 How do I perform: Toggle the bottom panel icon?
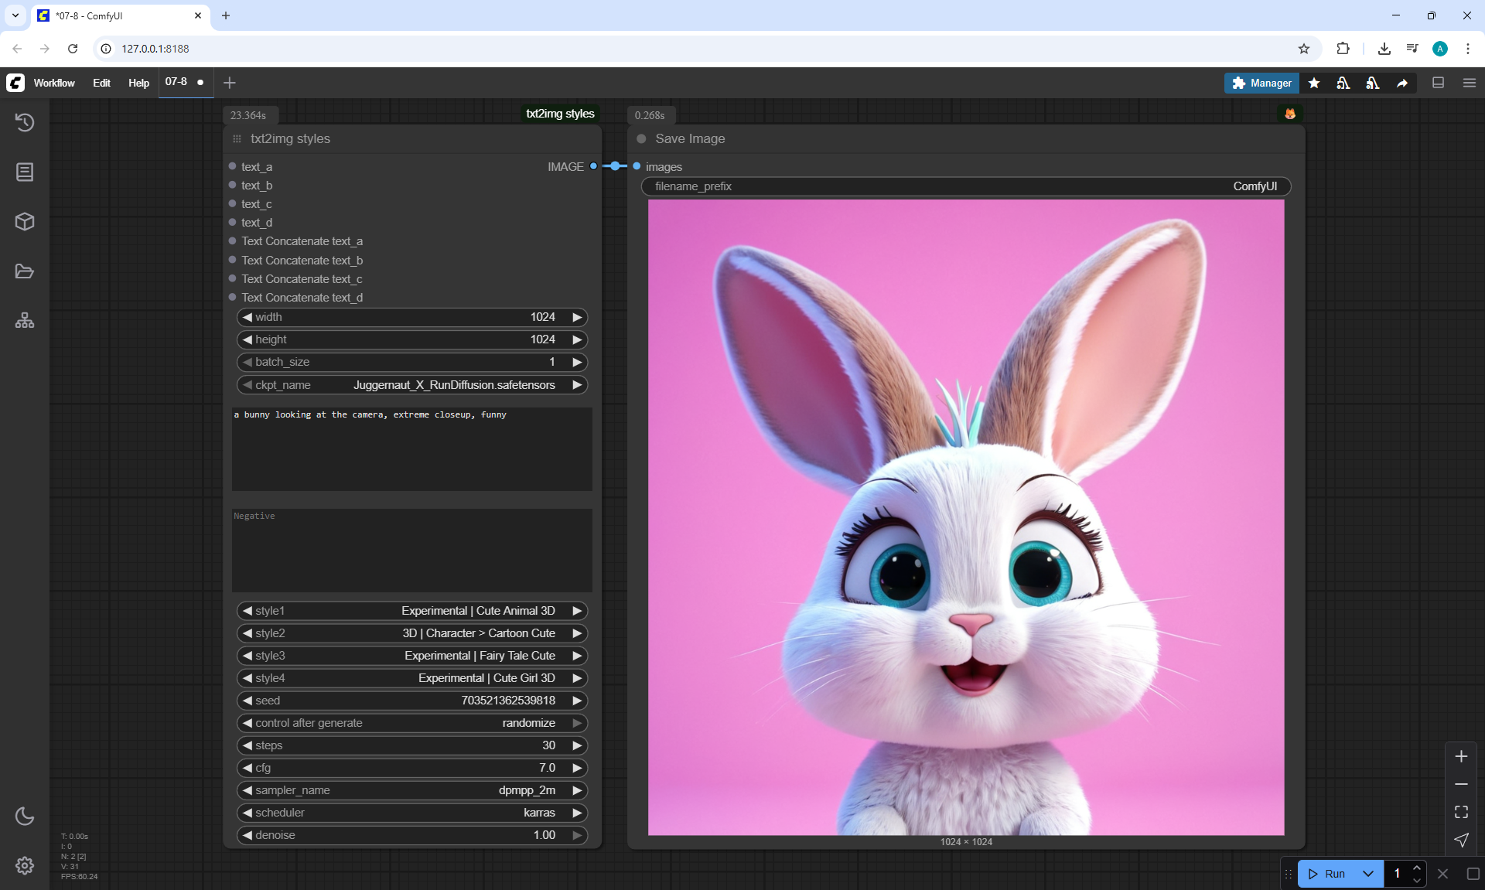pyautogui.click(x=1439, y=83)
